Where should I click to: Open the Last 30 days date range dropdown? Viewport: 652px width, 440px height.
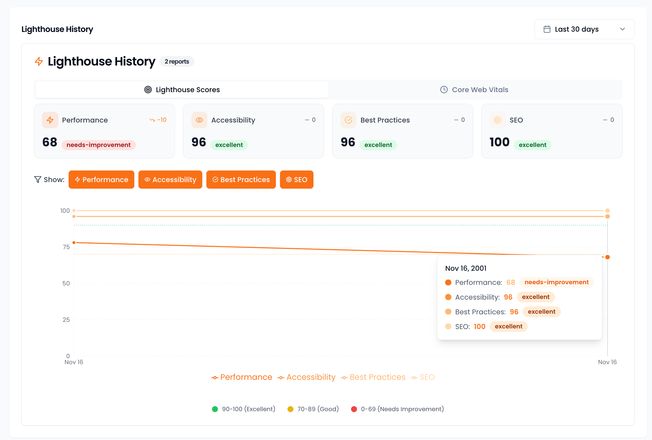[584, 29]
